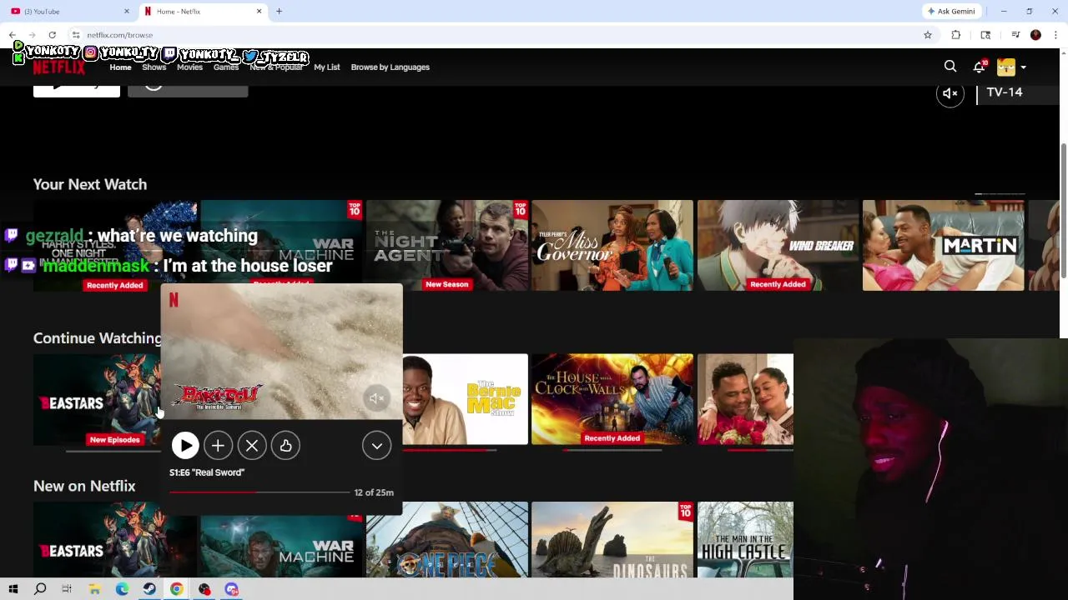Open OBS Studio taskbar icon
Image resolution: width=1068 pixels, height=600 pixels.
(x=204, y=589)
